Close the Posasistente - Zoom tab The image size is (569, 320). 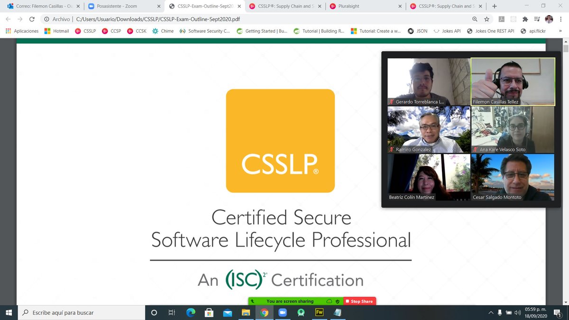(x=159, y=6)
